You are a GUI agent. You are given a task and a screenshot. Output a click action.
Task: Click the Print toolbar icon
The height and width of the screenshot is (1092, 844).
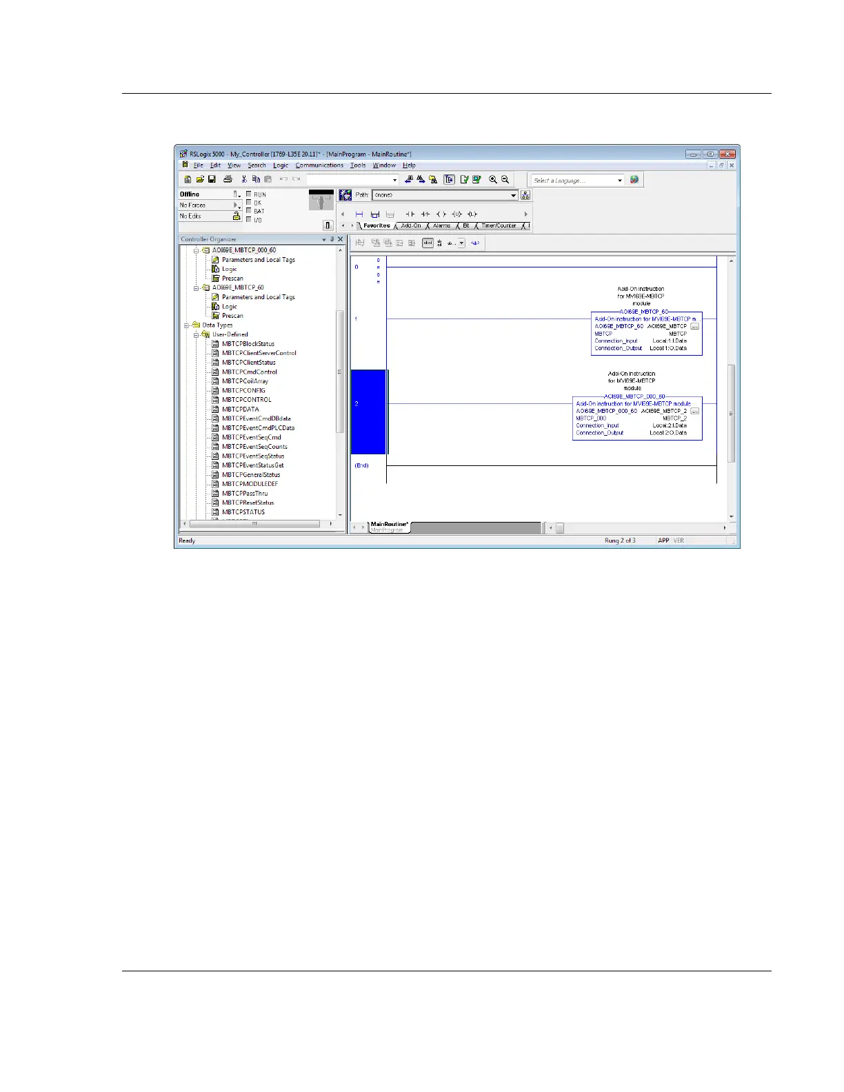pos(228,179)
